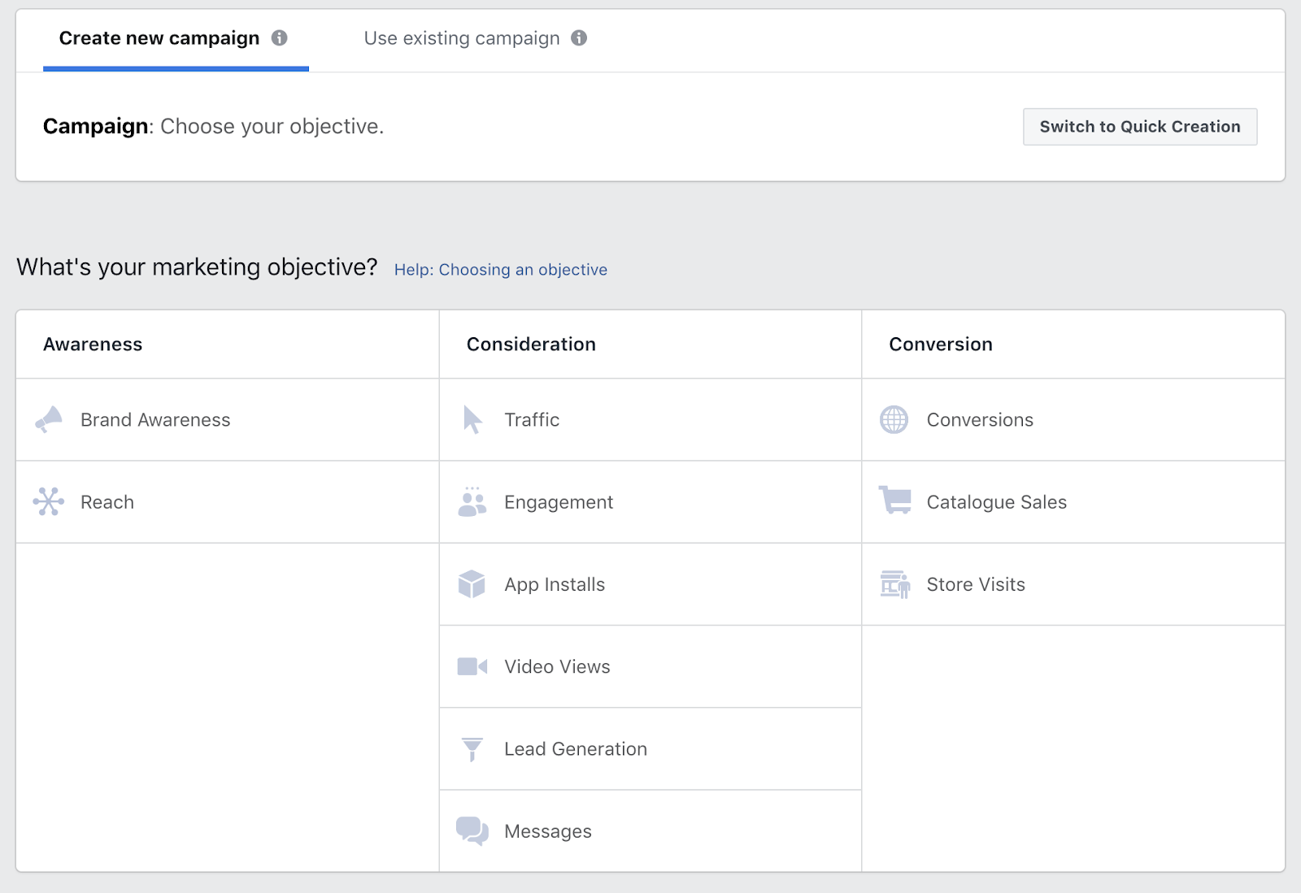Pick the Store Visits objective label
The width and height of the screenshot is (1301, 893).
976,584
